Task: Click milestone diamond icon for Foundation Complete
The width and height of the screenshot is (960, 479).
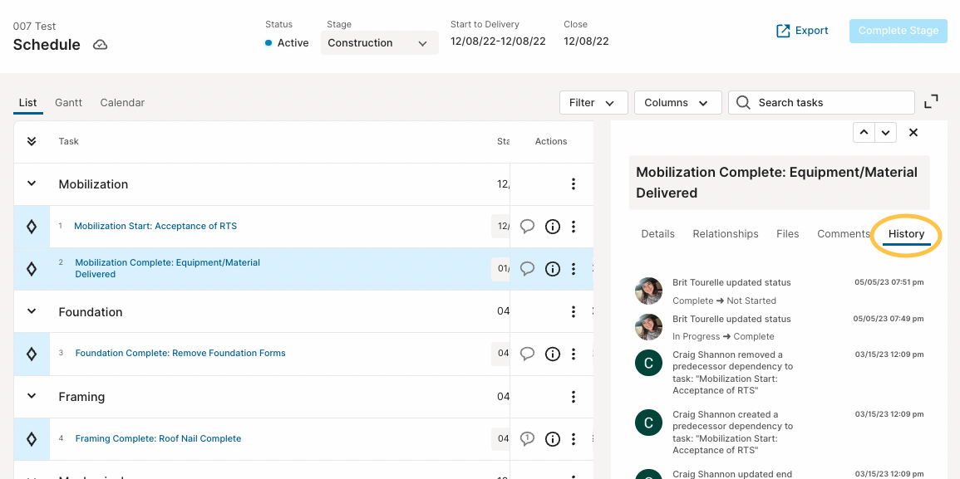Action: pyautogui.click(x=32, y=354)
